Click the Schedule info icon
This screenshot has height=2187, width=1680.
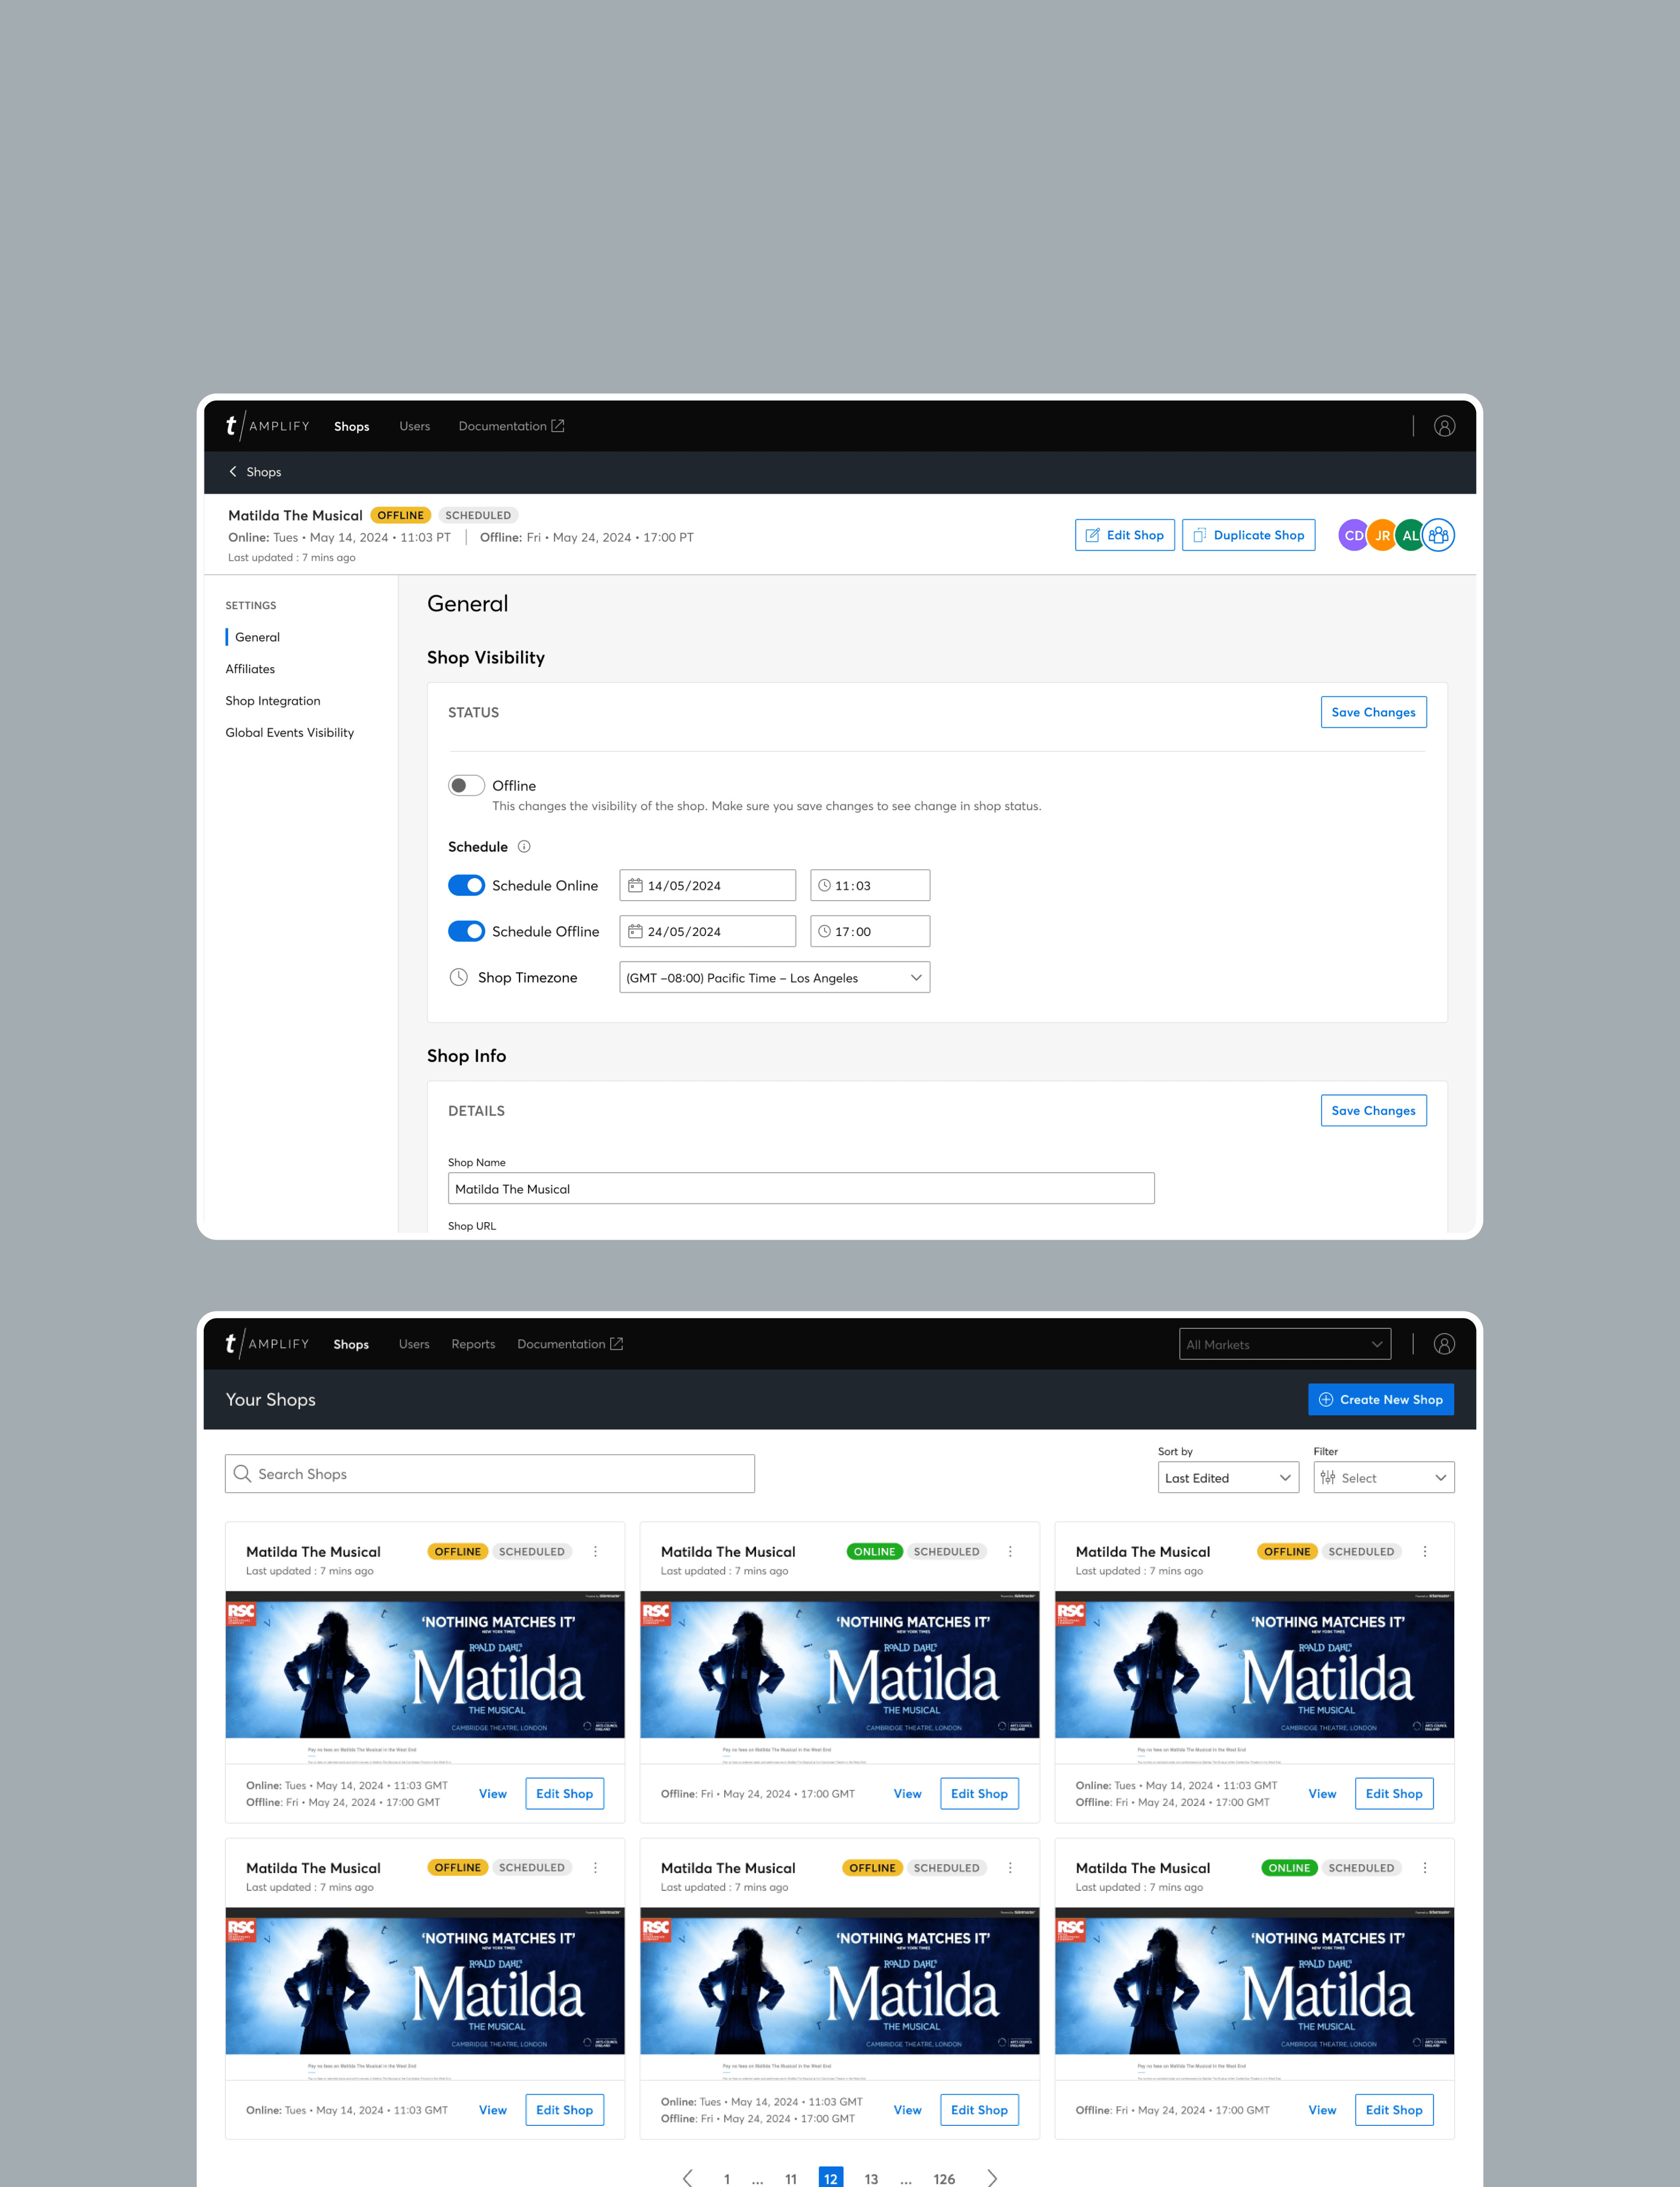click(524, 847)
